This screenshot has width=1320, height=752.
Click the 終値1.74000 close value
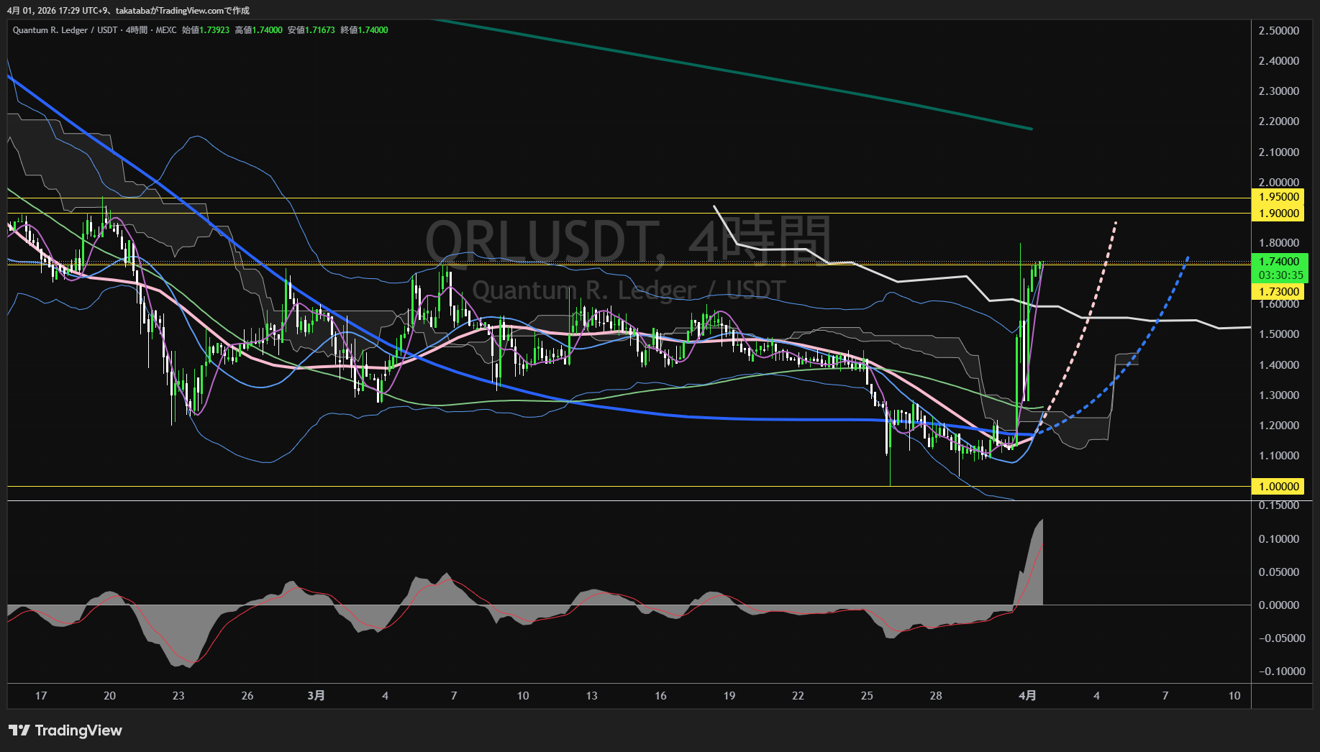pyautogui.click(x=364, y=30)
